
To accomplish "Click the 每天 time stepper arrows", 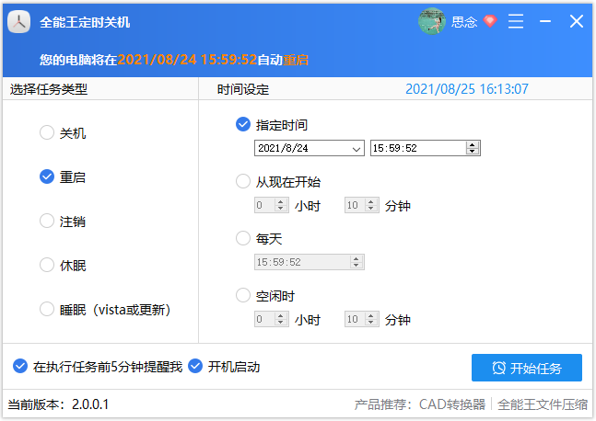I will coord(356,262).
